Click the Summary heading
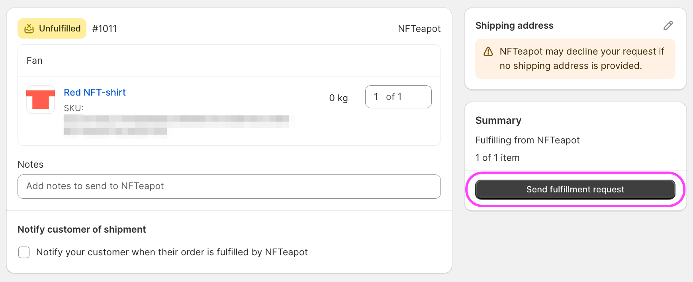 click(498, 121)
